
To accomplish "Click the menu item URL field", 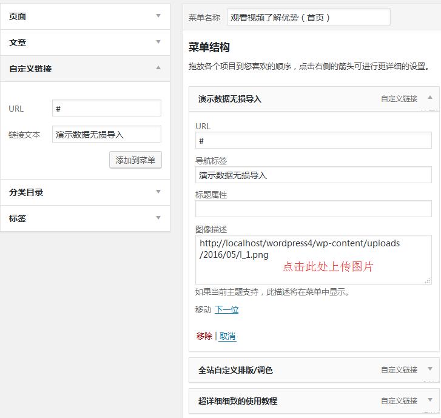I will (x=313, y=141).
